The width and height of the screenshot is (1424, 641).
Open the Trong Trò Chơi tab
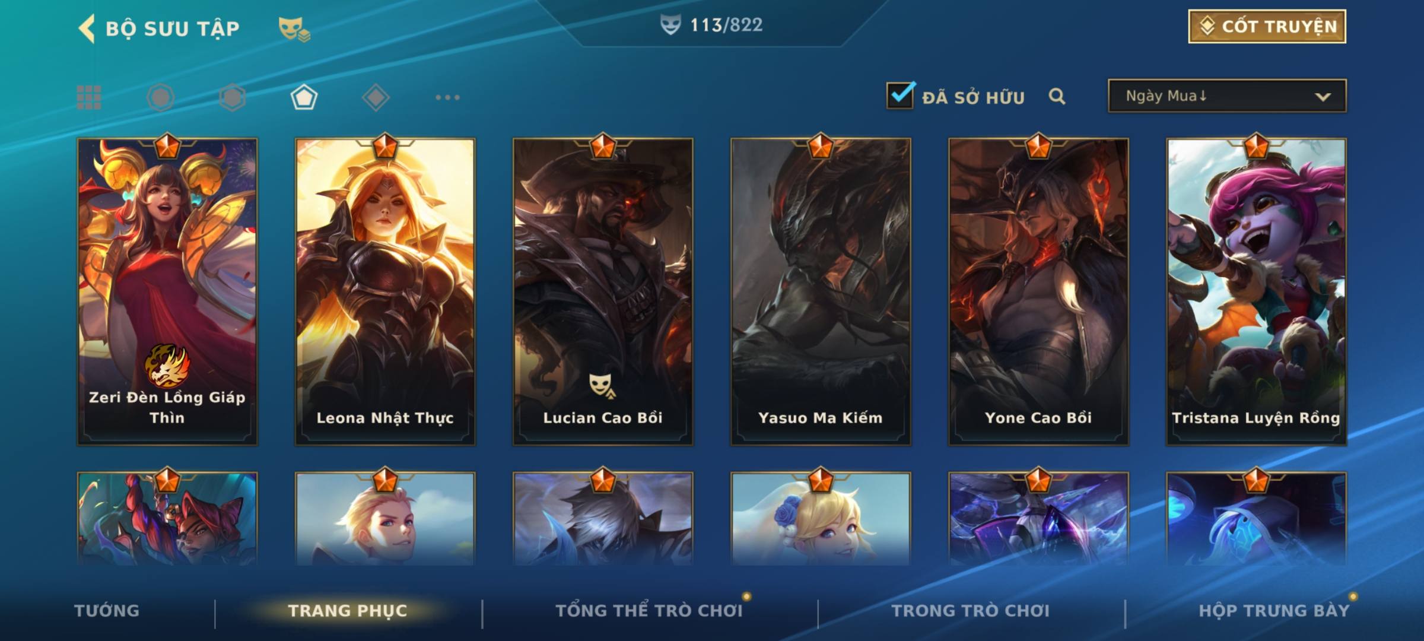971,611
